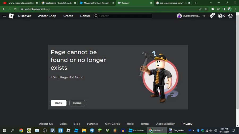Image resolution: width=239 pixels, height=134 pixels.
Task: Launch Google Chrome from the taskbar
Action: click(x=21, y=130)
